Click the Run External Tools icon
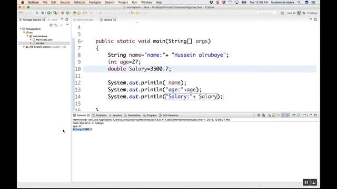337x189 pixels. pyautogui.click(x=55, y=13)
